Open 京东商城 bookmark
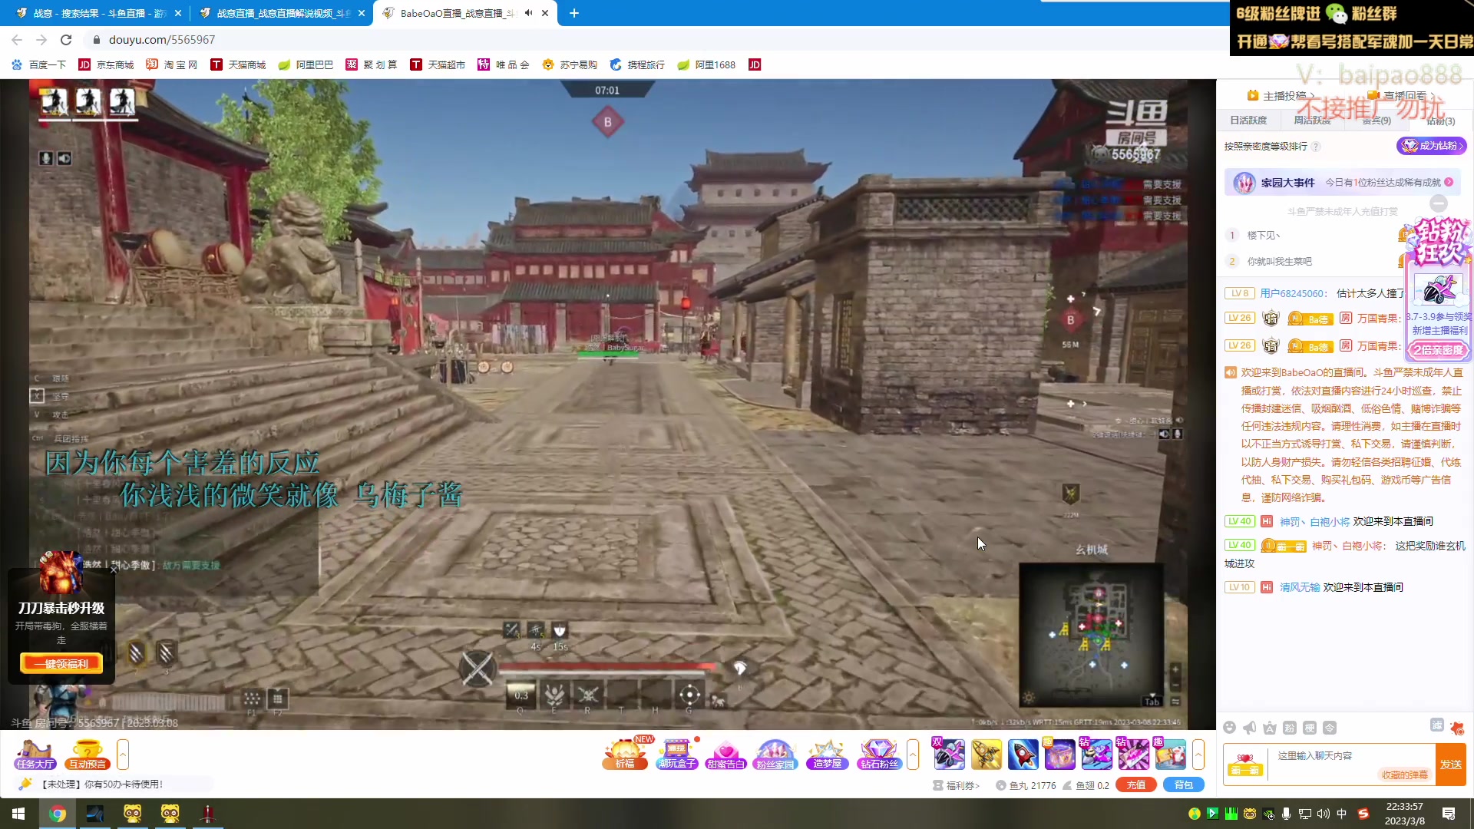Screen dimensions: 1474x829 tap(106, 65)
